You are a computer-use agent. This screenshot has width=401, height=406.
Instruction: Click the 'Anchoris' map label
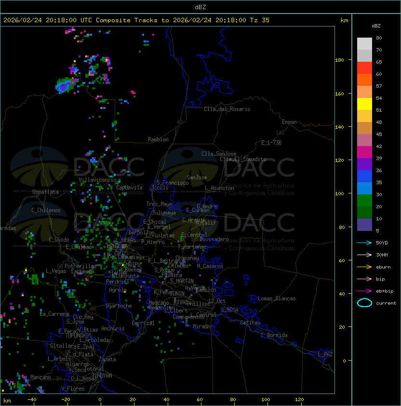coord(113,328)
